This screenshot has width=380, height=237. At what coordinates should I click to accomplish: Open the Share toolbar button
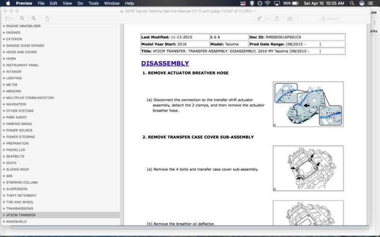coord(47,18)
